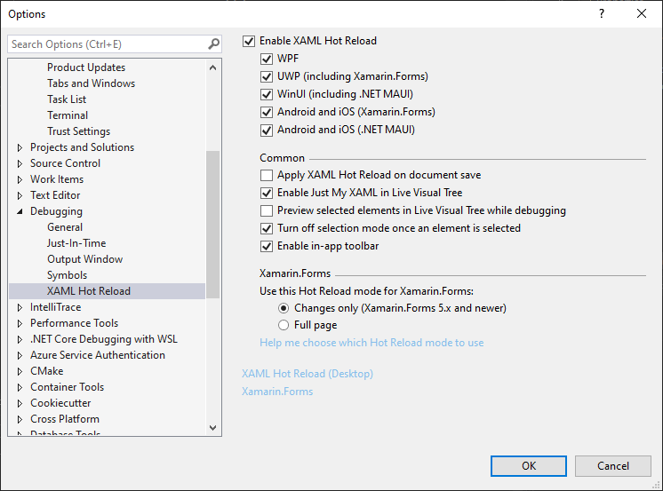Select the Full page radio button
Screen dimensions: 663x491
coord(284,325)
